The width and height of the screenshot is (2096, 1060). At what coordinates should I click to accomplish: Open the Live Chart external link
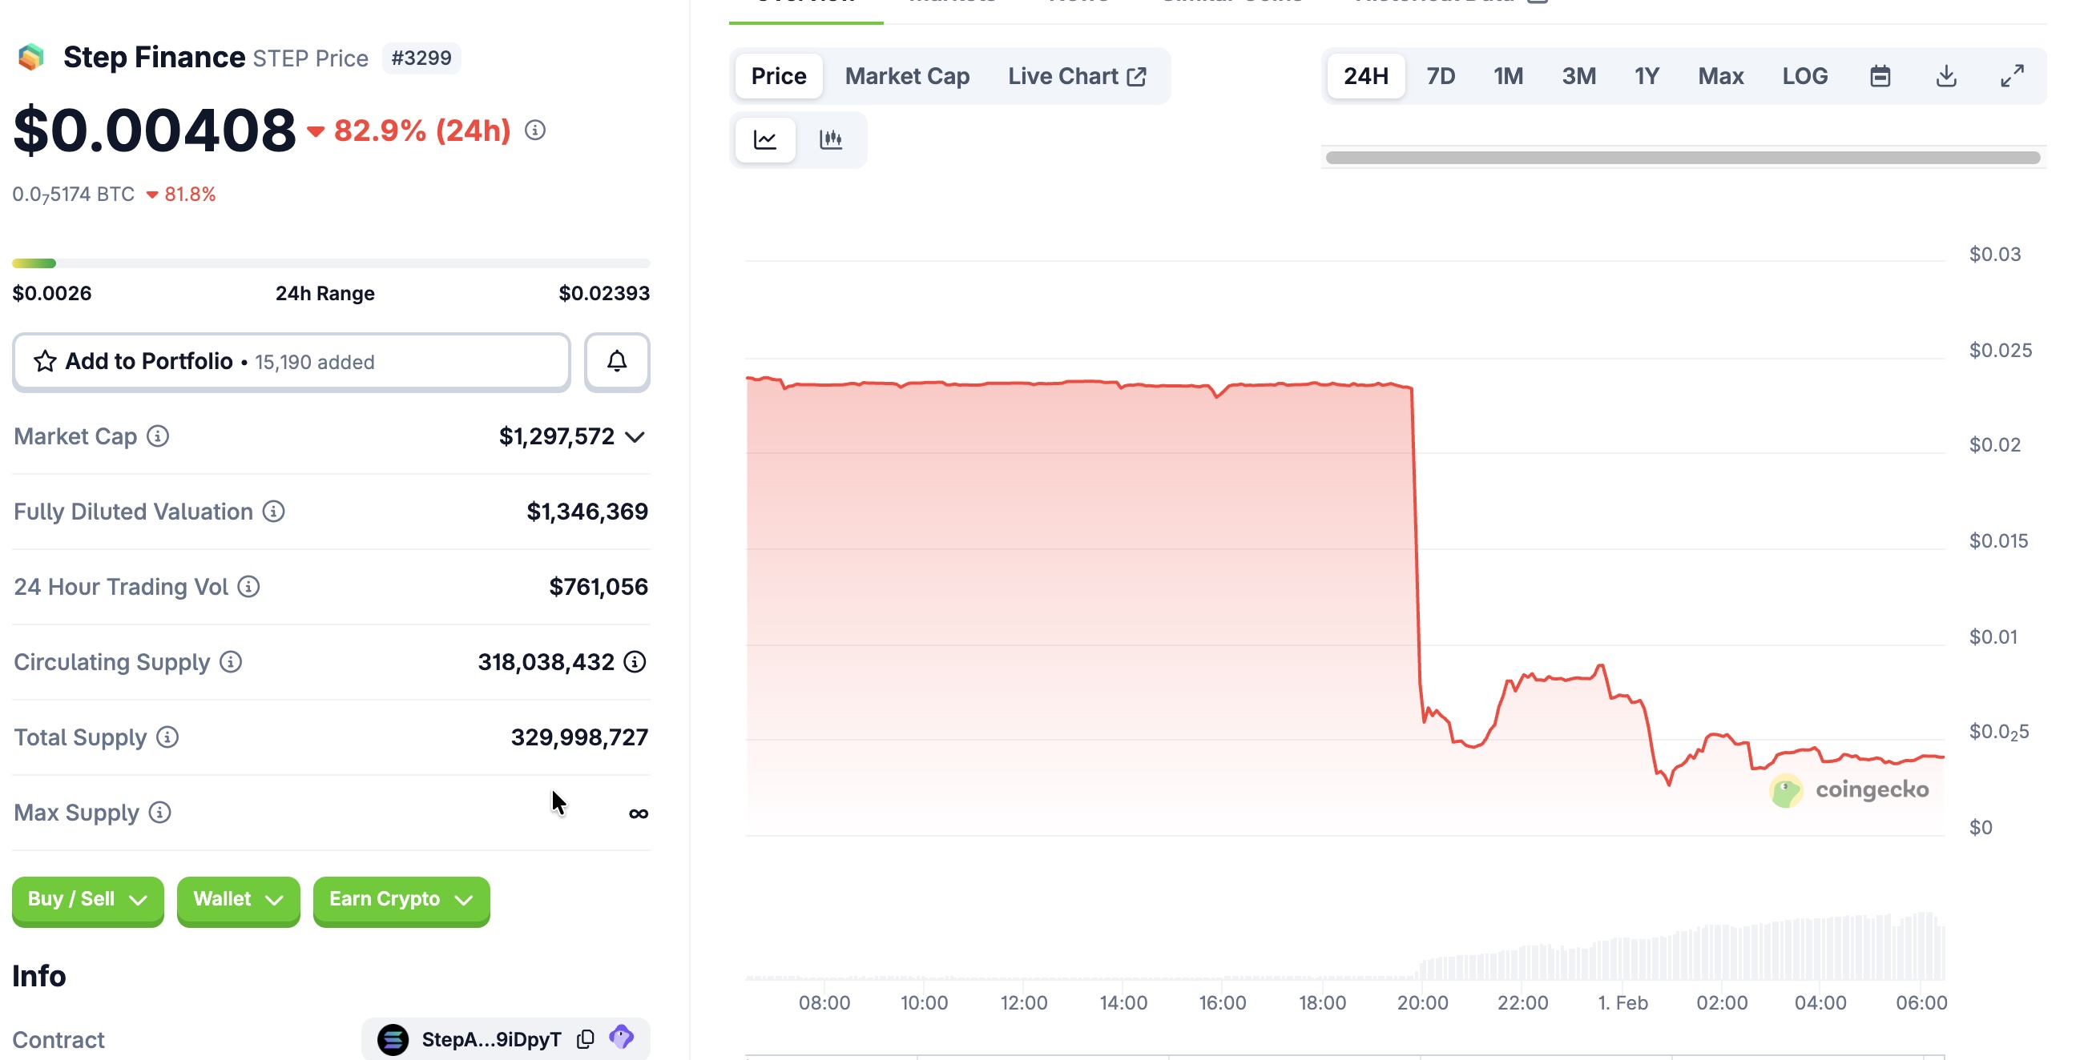(x=1077, y=76)
